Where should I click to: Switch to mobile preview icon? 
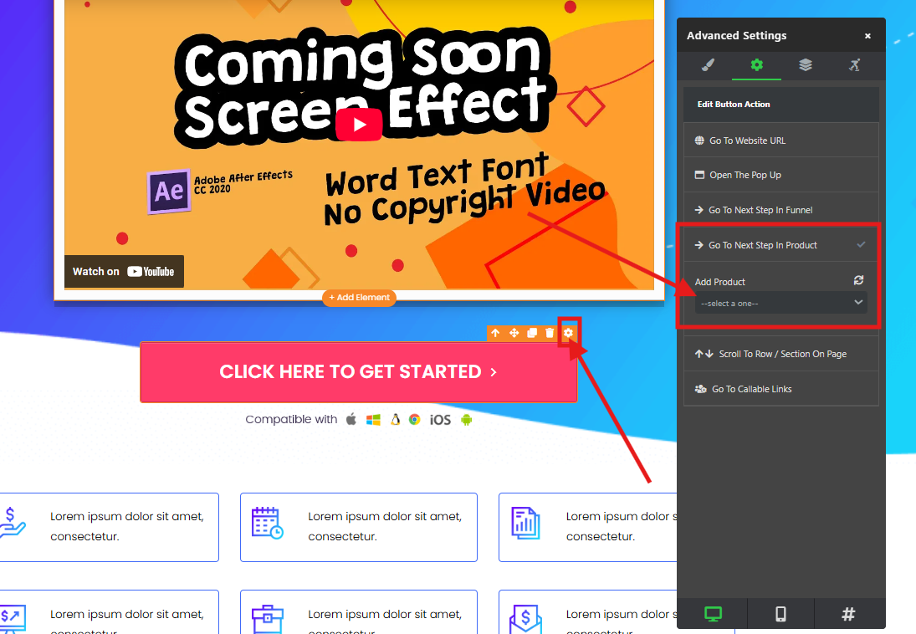coord(780,614)
